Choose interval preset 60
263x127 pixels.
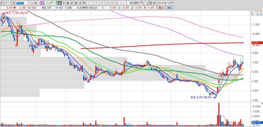(x=116, y=3)
